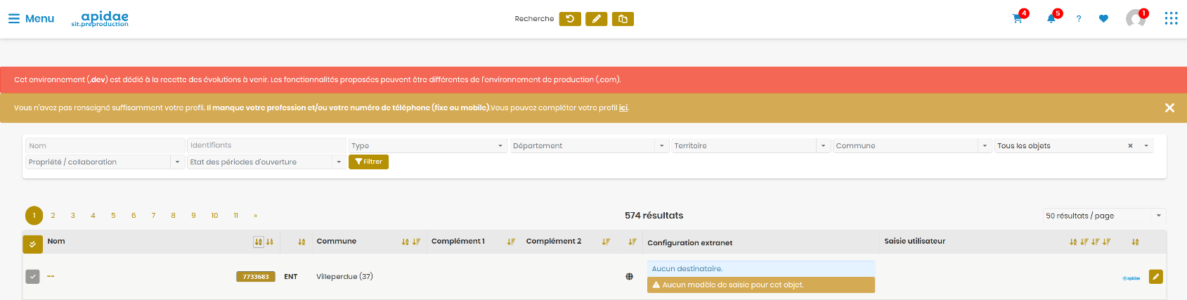Open the notifications bell
Screen dimensions: 1187x300
pyautogui.click(x=1051, y=19)
